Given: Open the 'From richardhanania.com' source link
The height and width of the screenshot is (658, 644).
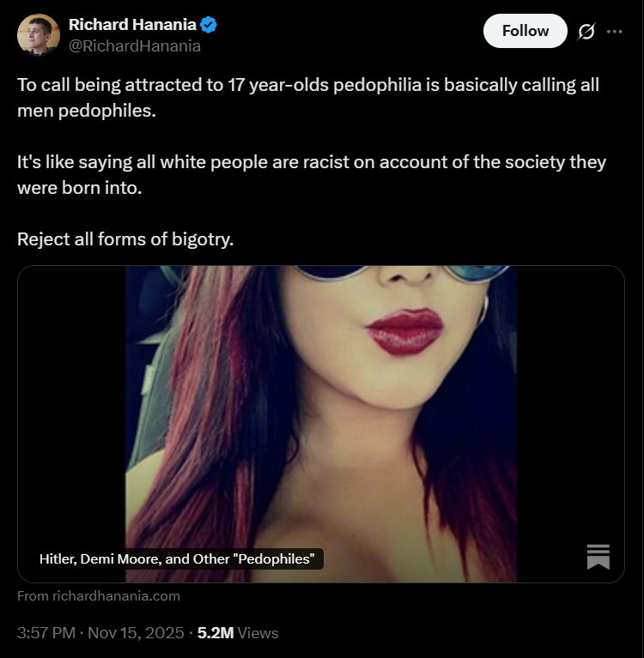Looking at the screenshot, I should tap(99, 596).
